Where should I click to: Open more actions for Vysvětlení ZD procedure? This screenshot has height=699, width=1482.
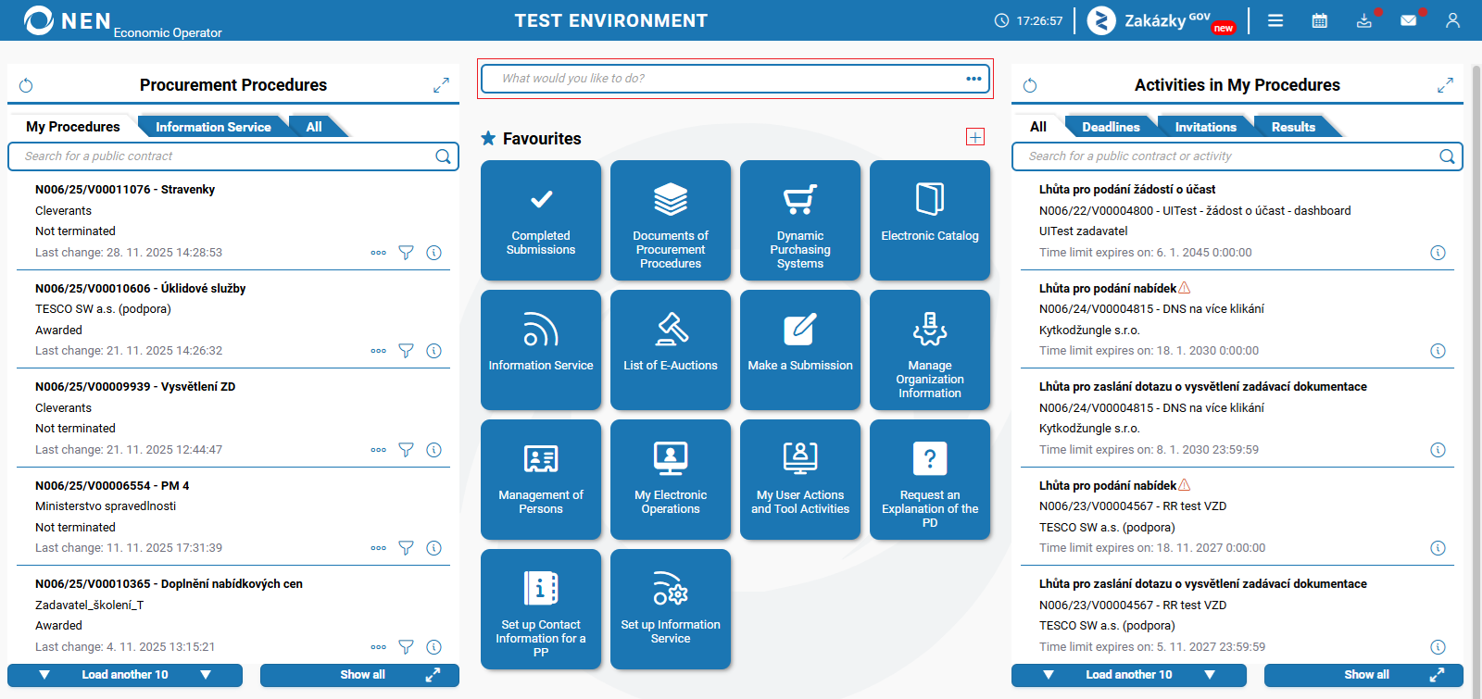click(378, 450)
